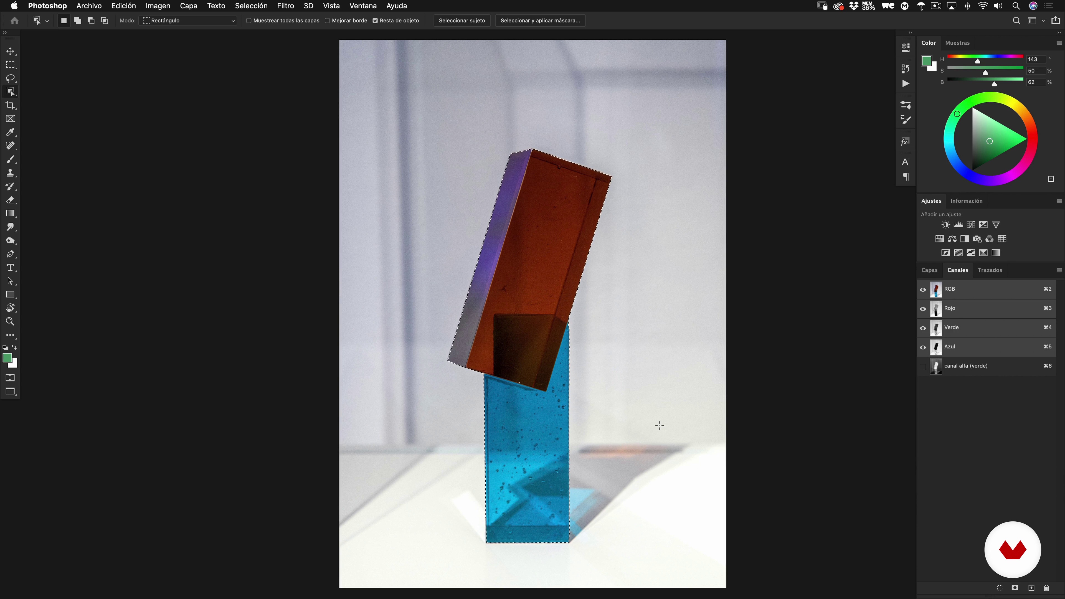
Task: Click the Seleccionar sujeto button
Action: tap(462, 21)
